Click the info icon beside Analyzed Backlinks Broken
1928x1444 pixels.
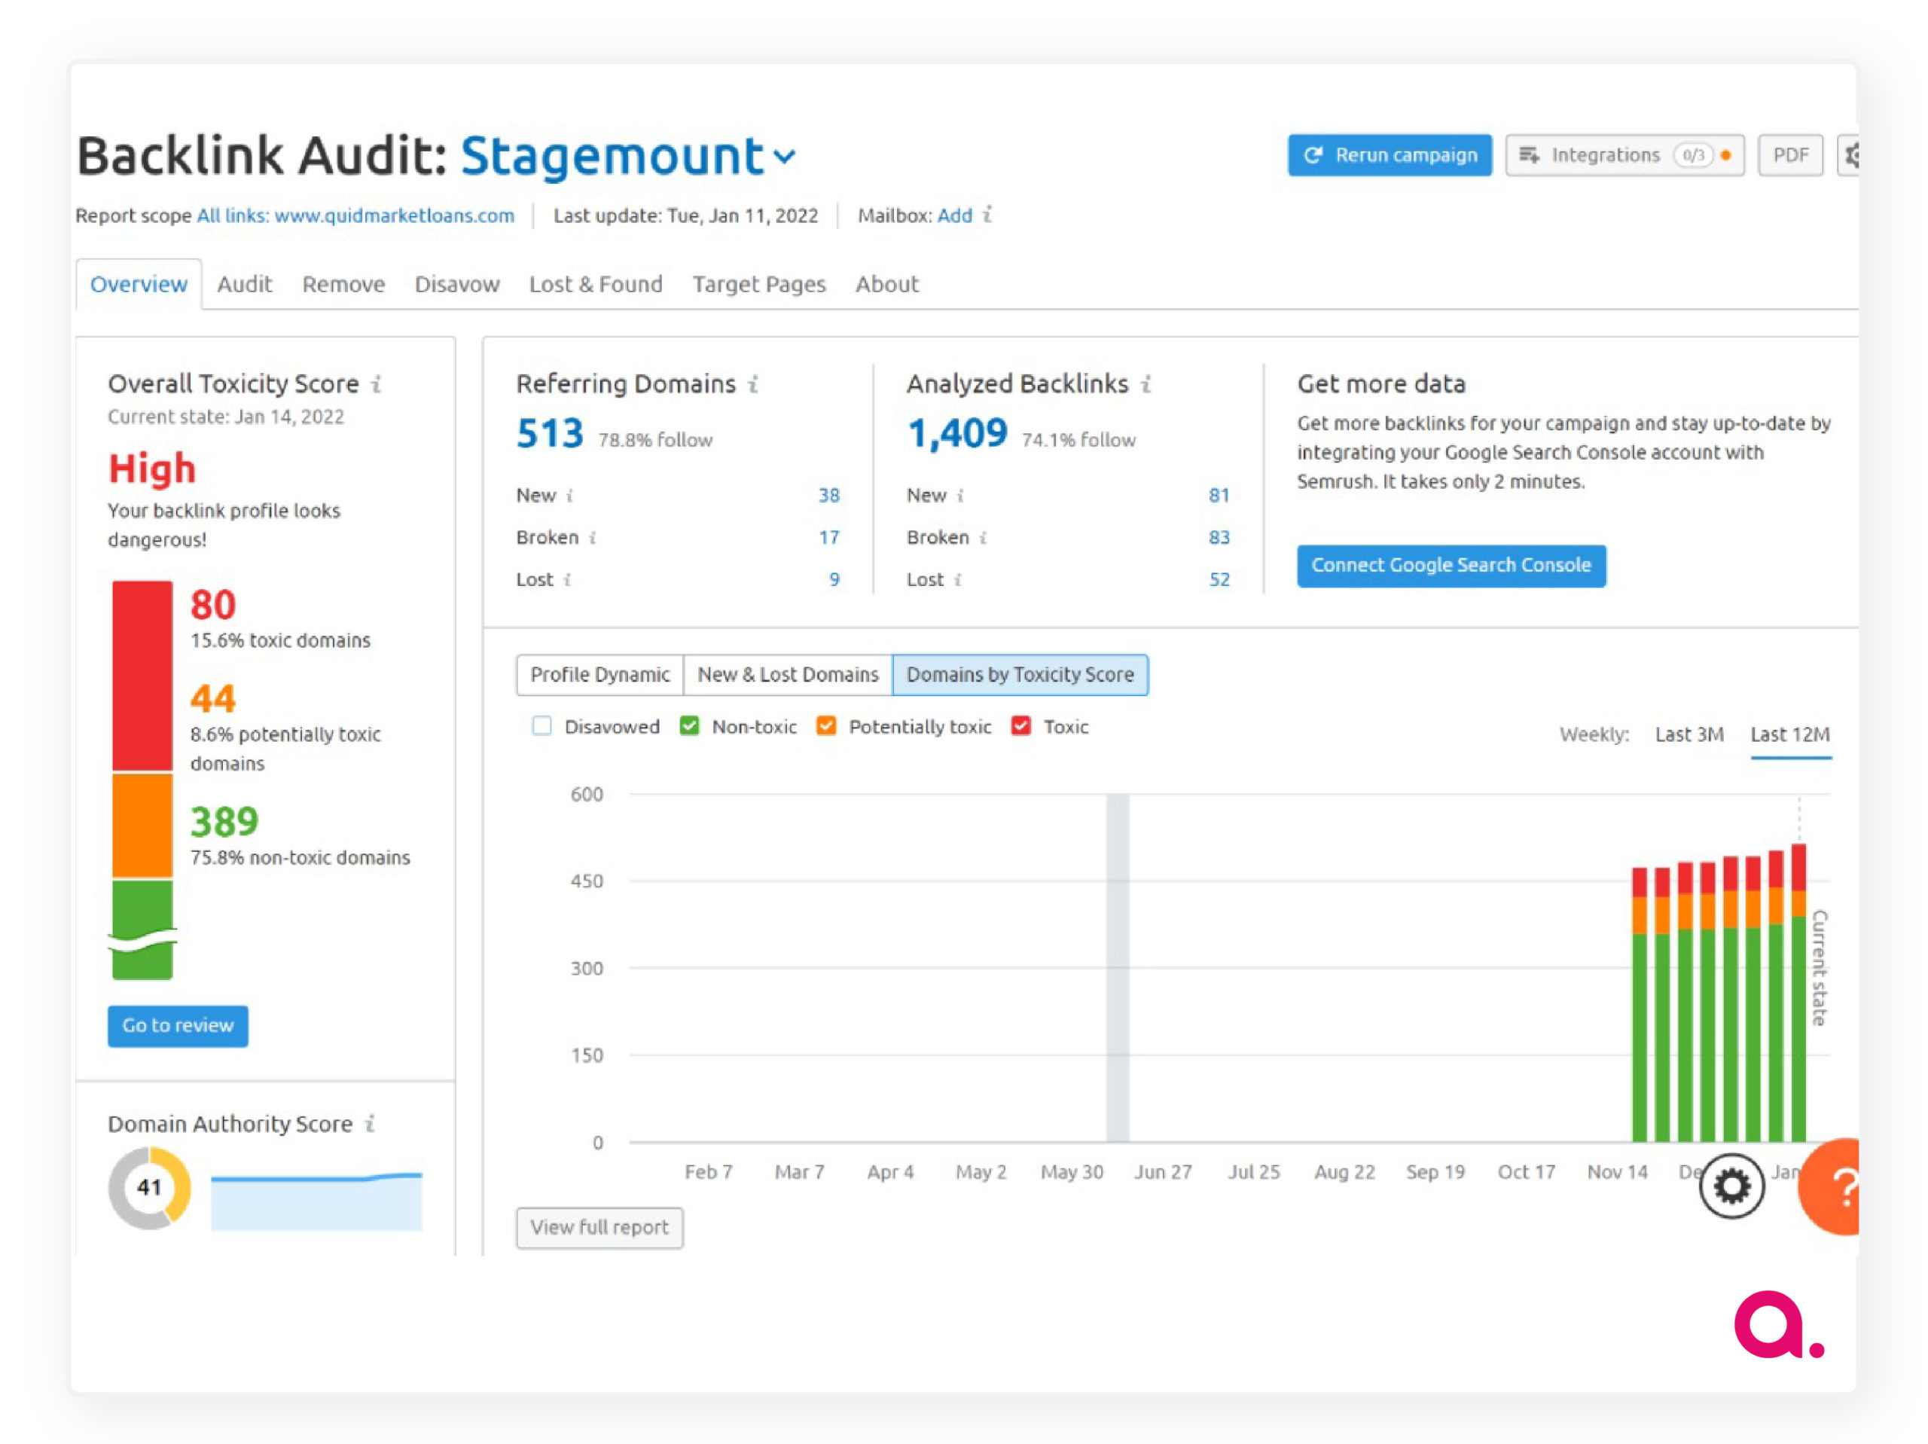pos(982,538)
